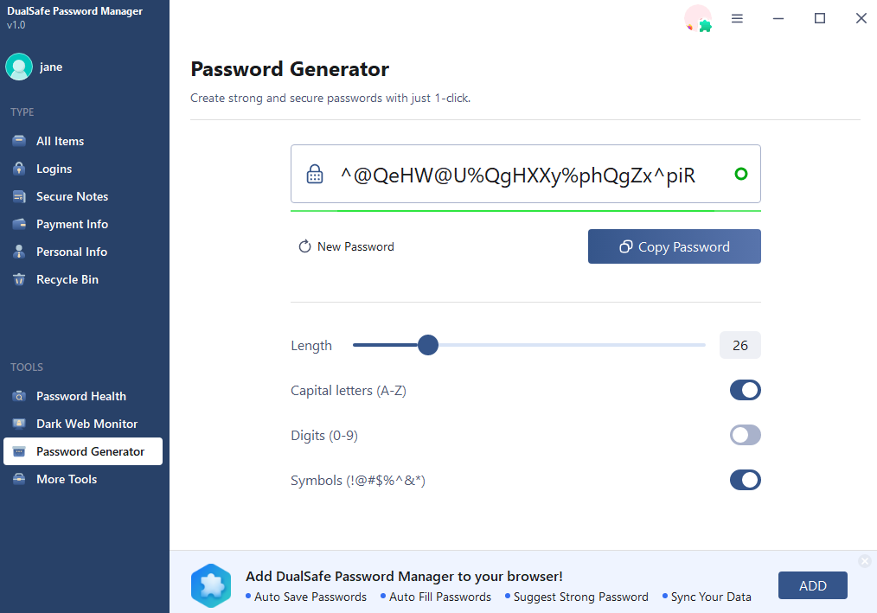
Task: Open the hamburger menu in title bar
Action: [x=737, y=18]
